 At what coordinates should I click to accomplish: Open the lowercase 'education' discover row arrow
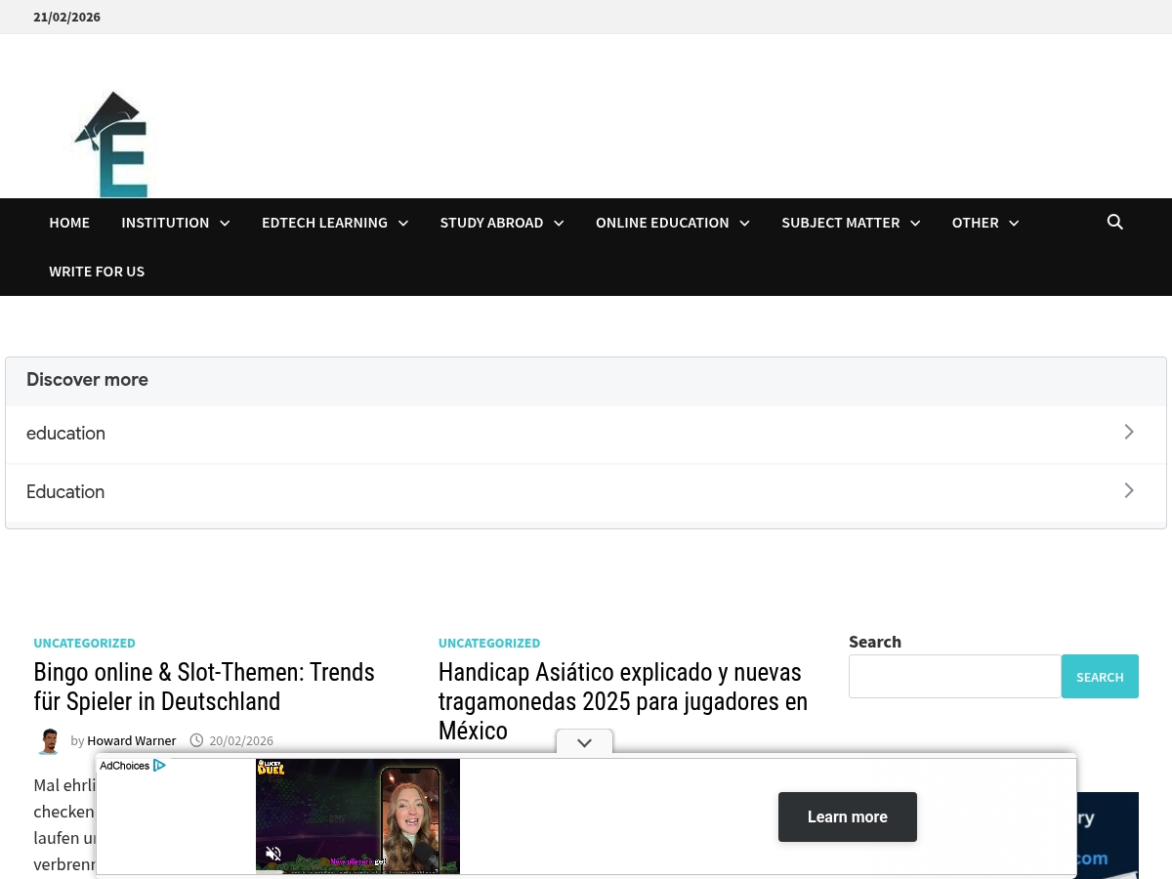coord(1129,432)
